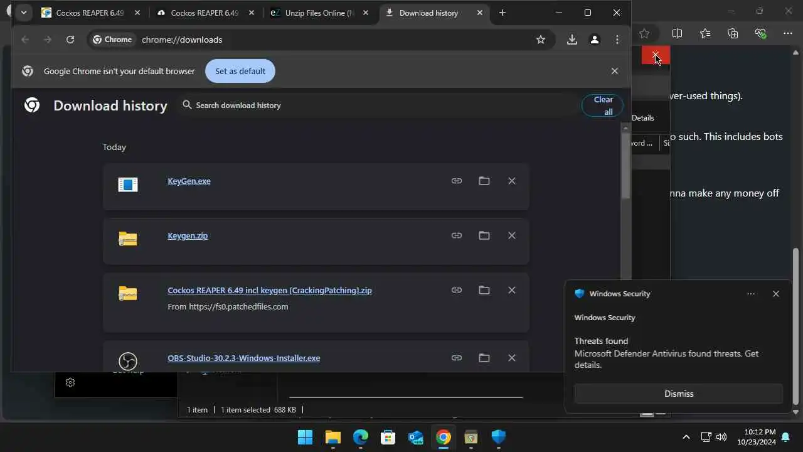Screen dimensions: 803x452
Task: Open Chrome three-dot menu
Action: [617, 40]
